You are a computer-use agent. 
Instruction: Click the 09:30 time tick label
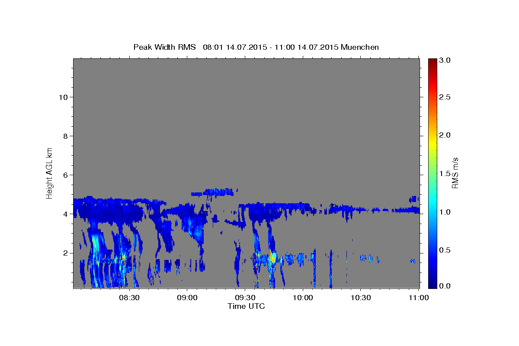coord(245,298)
